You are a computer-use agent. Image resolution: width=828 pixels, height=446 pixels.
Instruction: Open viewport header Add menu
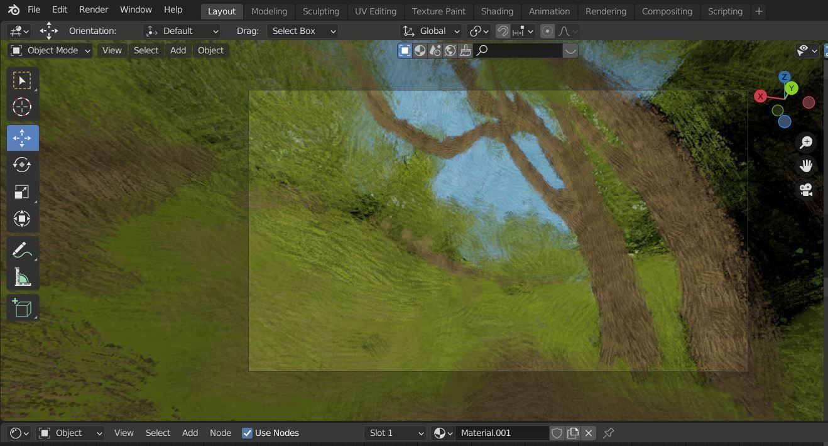click(178, 50)
